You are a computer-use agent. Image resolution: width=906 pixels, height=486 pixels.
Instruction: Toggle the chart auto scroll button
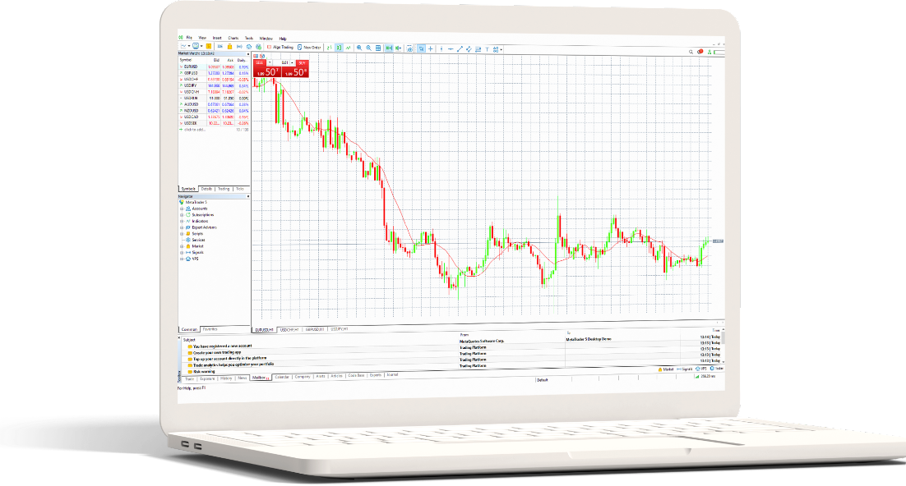[x=389, y=48]
